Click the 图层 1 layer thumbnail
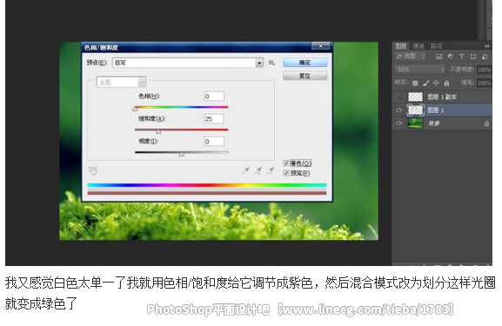Screen dimensions: 502x326 click(415, 110)
